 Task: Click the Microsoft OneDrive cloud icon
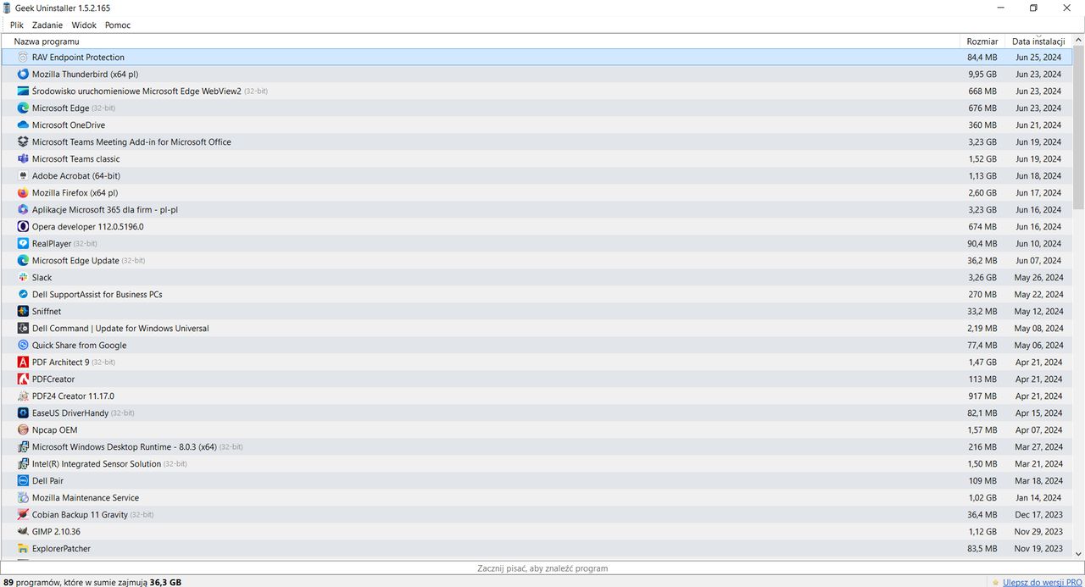[x=23, y=125]
